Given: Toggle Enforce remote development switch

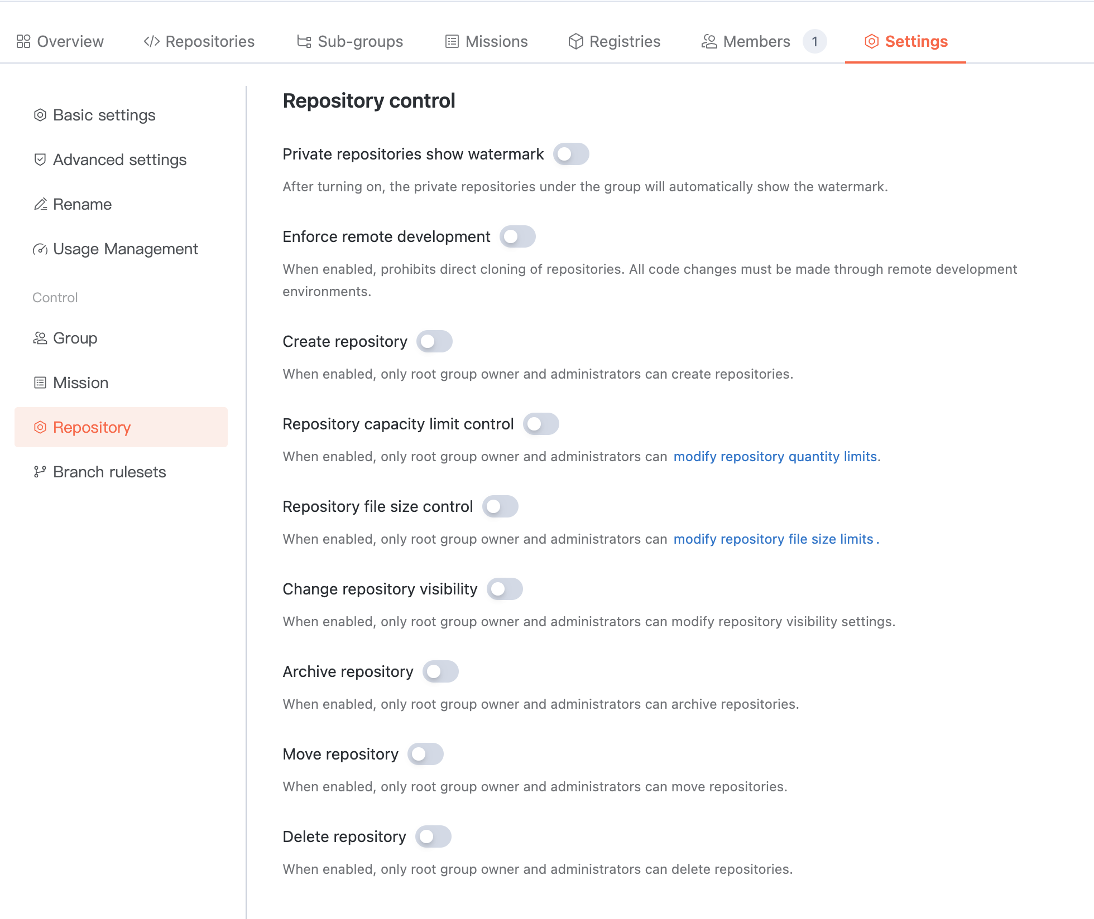Looking at the screenshot, I should click(x=517, y=236).
